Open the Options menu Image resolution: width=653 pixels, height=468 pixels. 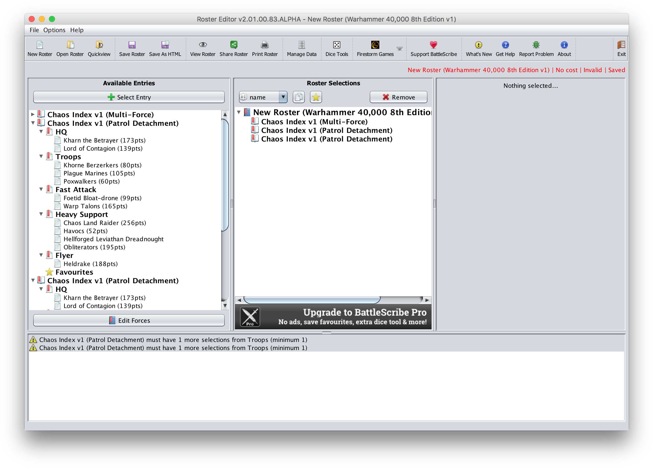[54, 30]
